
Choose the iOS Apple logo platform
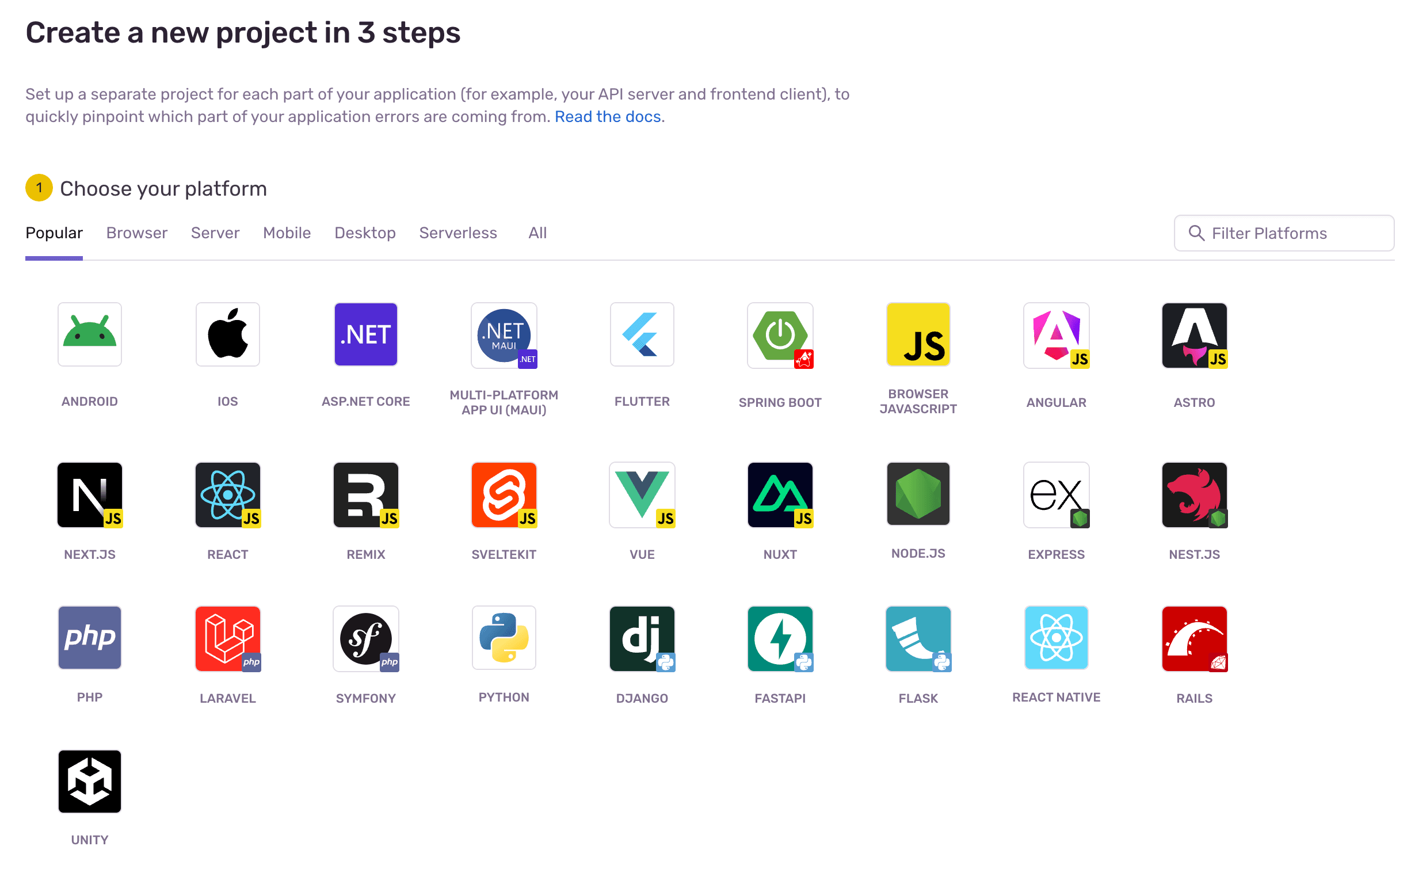point(227,334)
